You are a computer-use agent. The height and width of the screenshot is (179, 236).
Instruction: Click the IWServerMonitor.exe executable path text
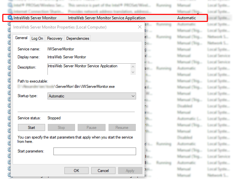pyautogui.click(x=84, y=87)
